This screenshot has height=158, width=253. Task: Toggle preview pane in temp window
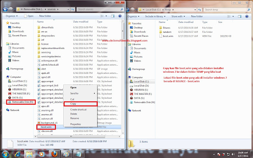tap(240, 16)
